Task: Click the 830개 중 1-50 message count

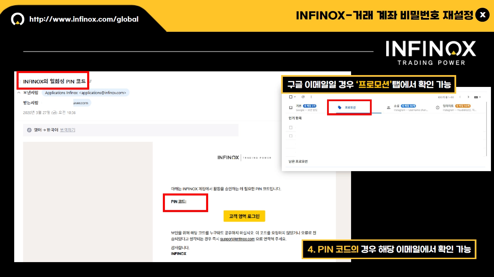Action: (x=446, y=97)
